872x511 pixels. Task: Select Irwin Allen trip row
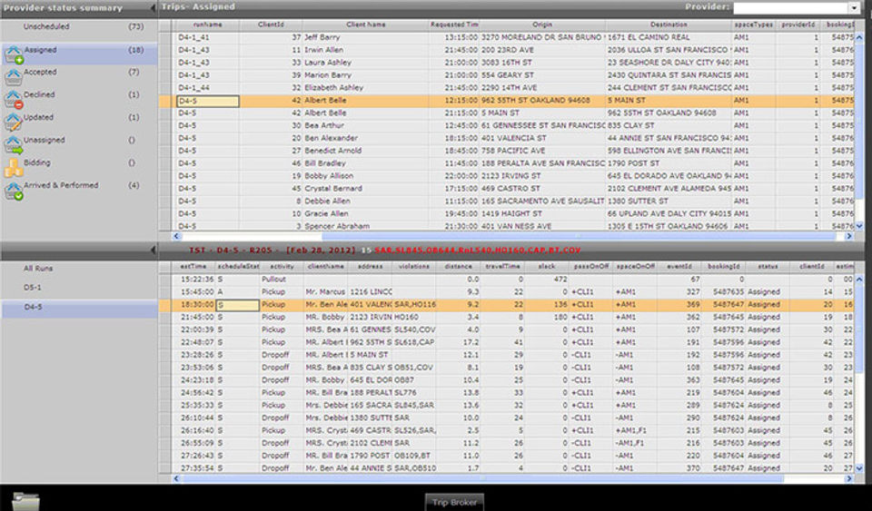click(507, 50)
